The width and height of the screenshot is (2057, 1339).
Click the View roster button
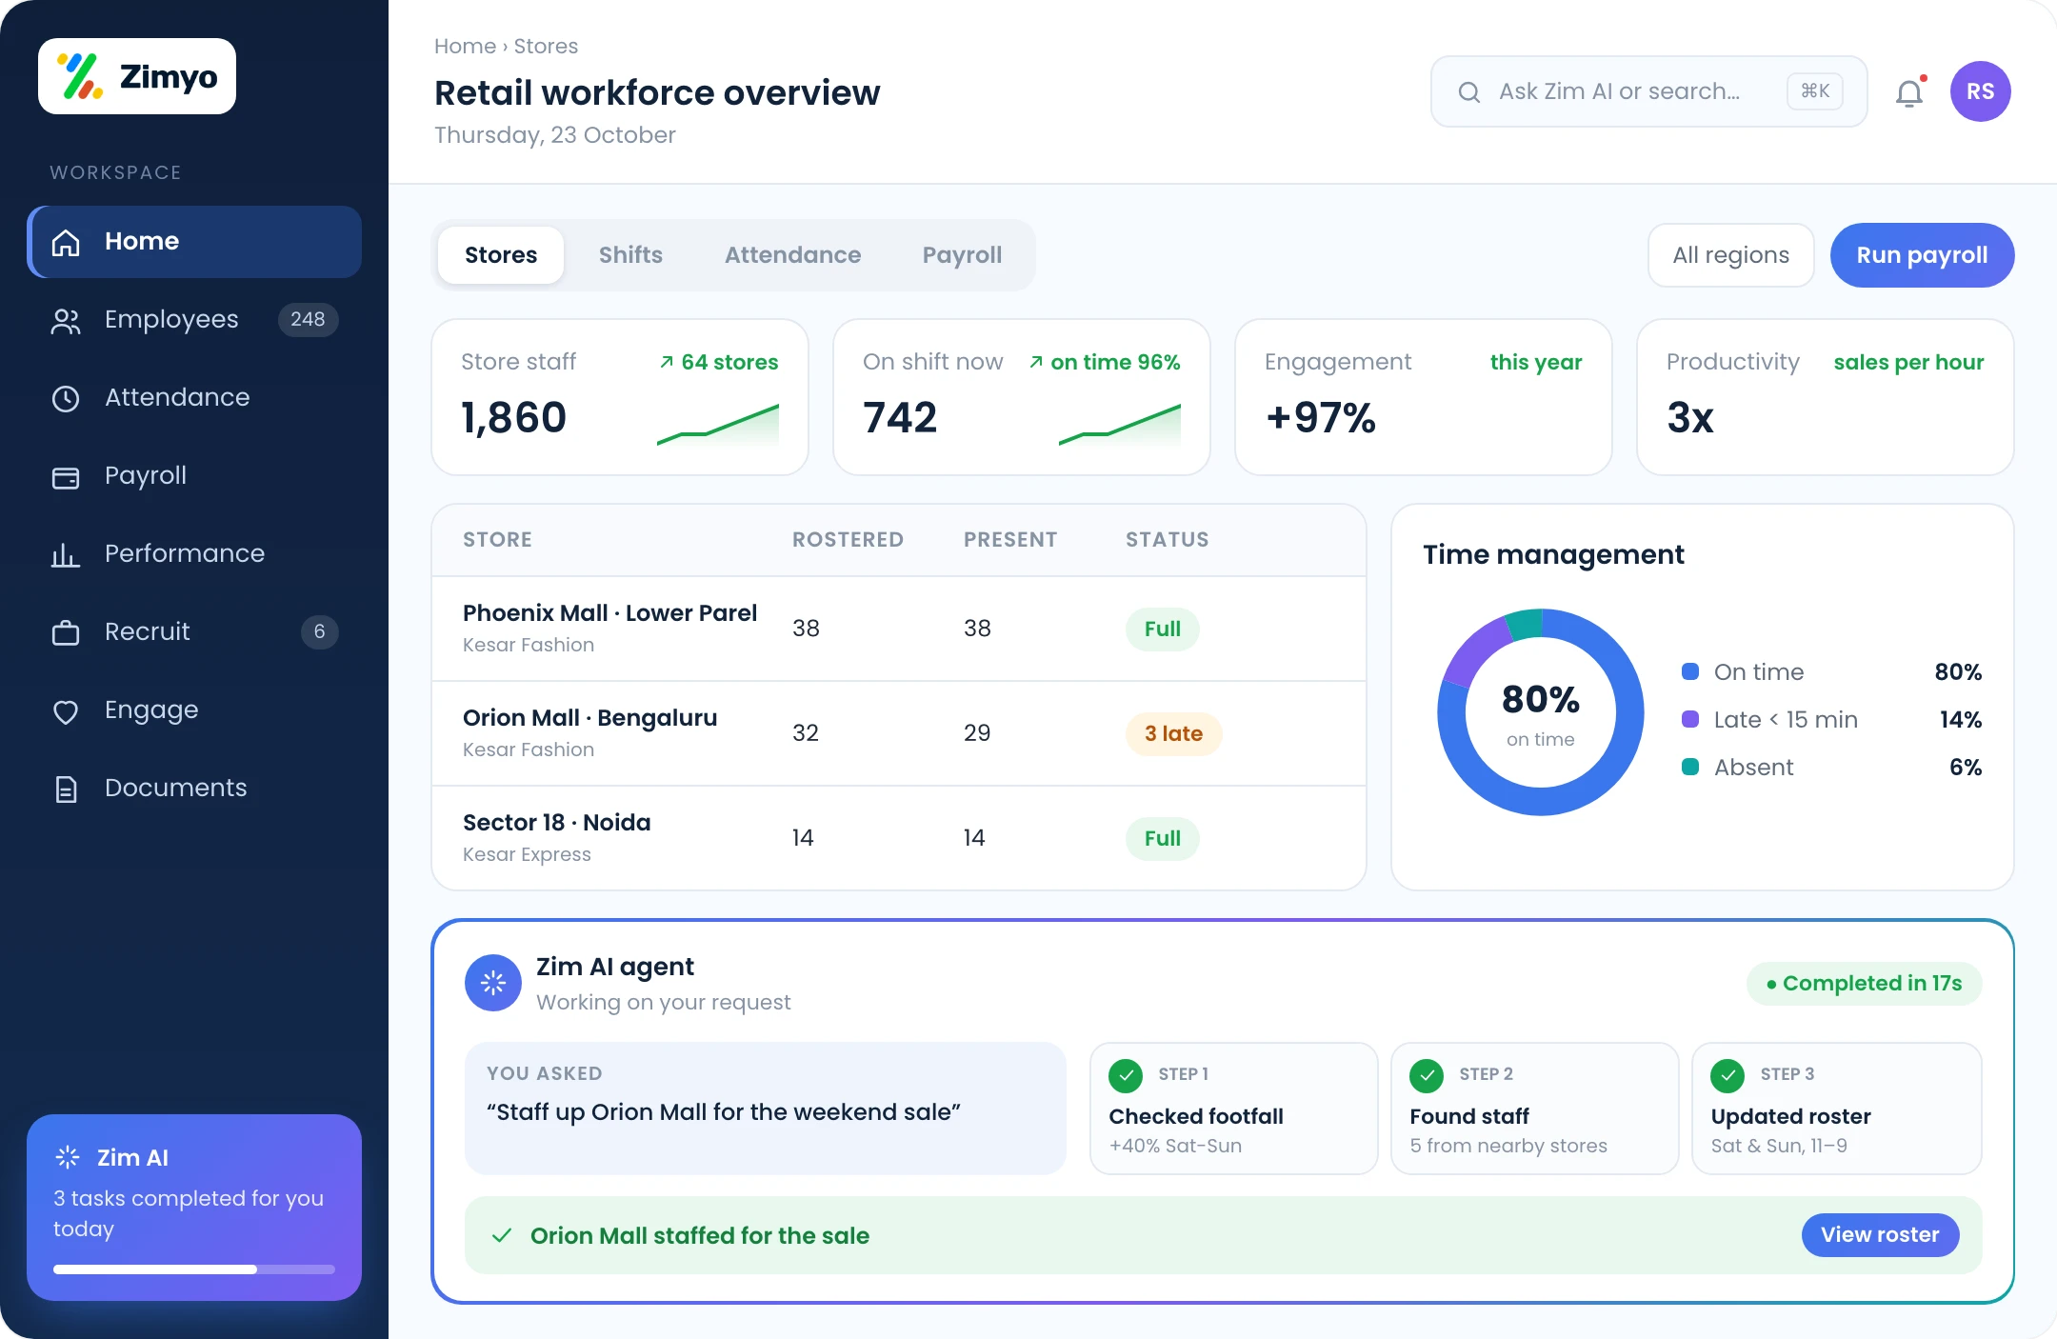click(1880, 1235)
